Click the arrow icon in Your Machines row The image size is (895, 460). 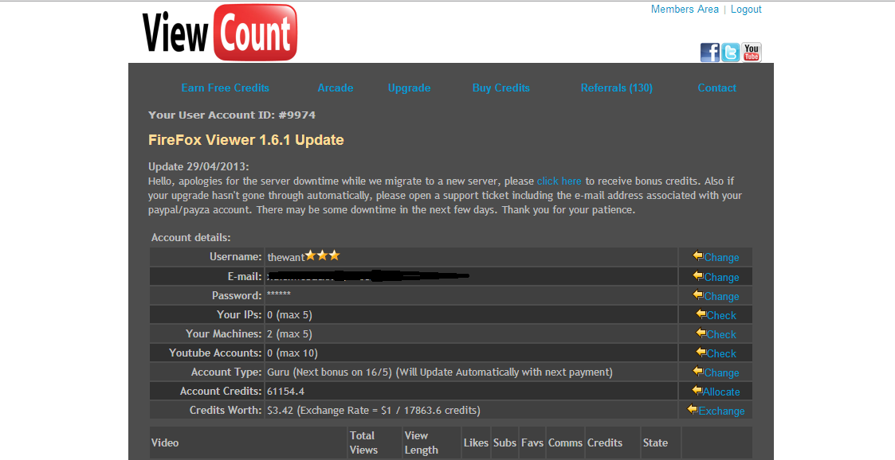coord(701,333)
